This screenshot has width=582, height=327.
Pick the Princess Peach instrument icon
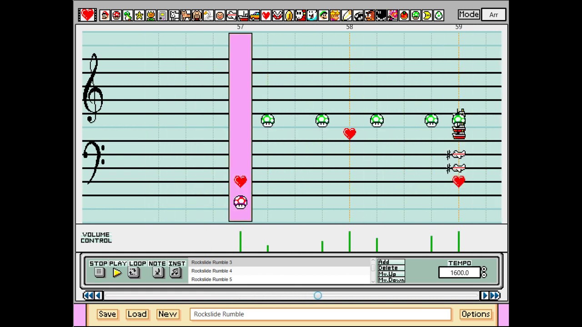coord(335,15)
